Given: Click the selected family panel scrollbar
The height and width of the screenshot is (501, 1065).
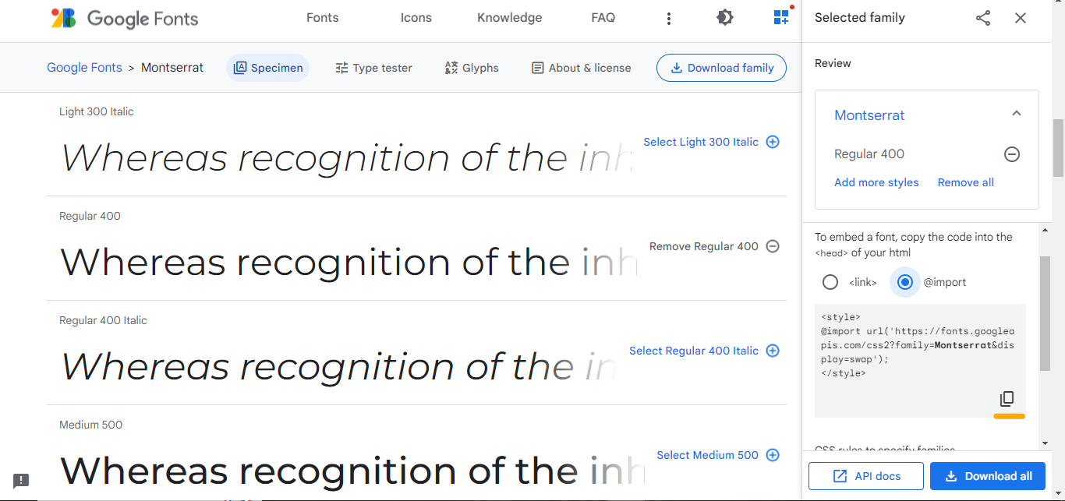Looking at the screenshot, I should click(1045, 312).
